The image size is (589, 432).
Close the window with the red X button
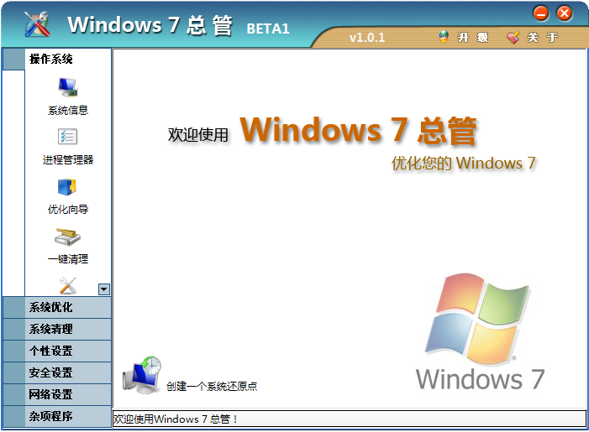coord(564,13)
